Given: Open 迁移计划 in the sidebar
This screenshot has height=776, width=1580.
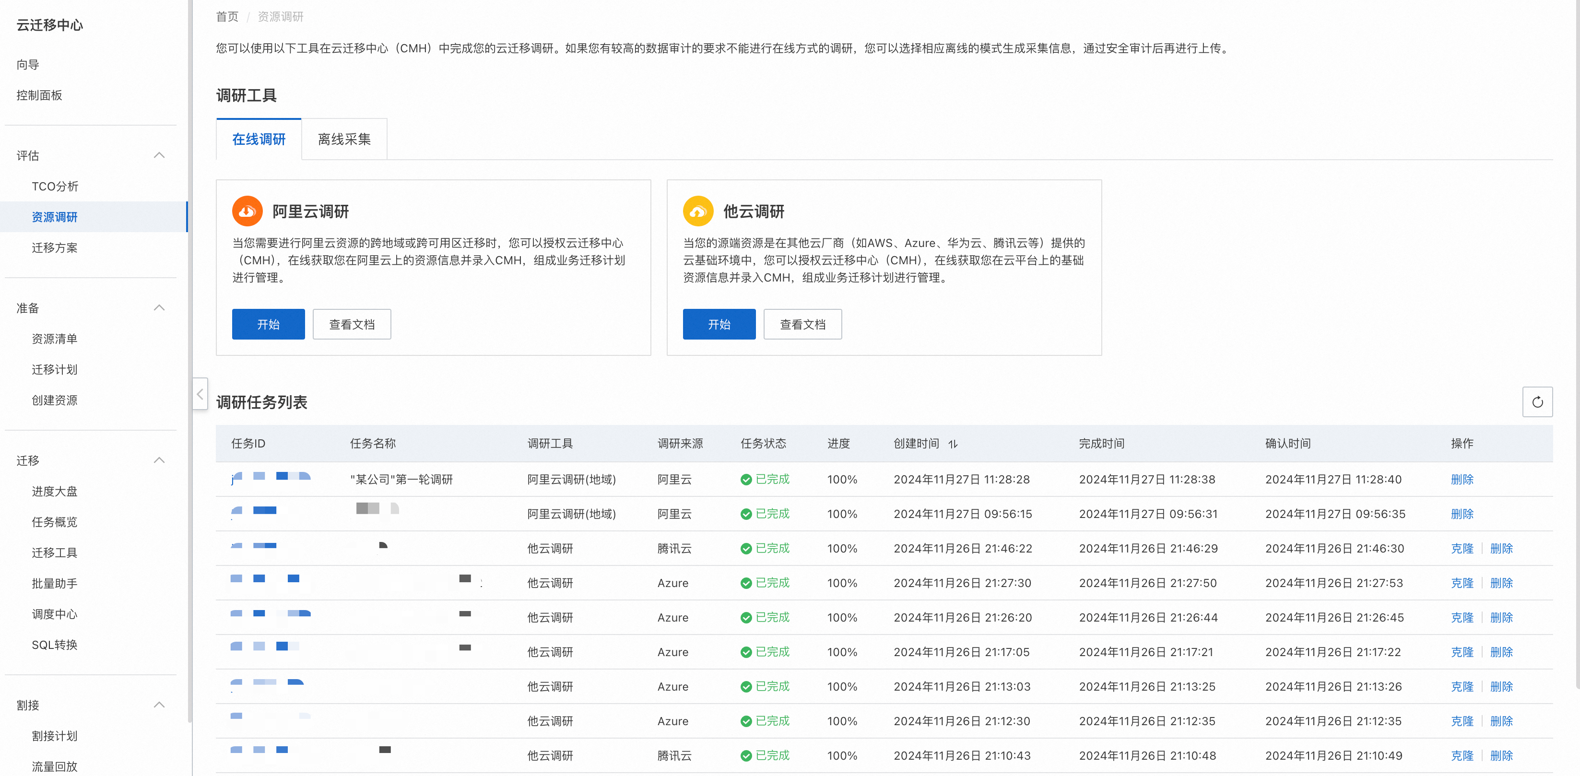Looking at the screenshot, I should coord(55,369).
